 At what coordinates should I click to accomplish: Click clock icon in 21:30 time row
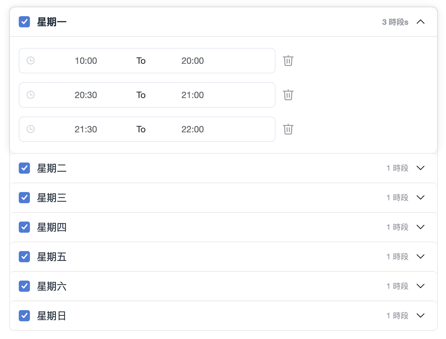pyautogui.click(x=31, y=129)
